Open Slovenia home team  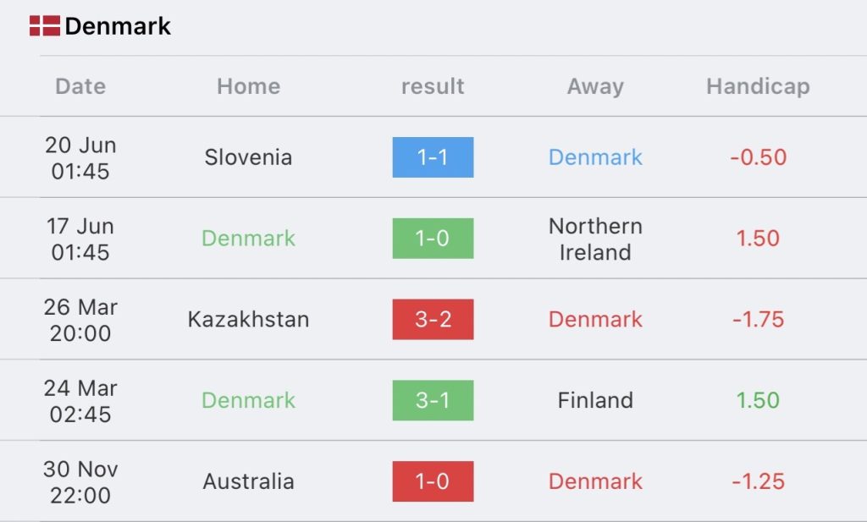click(248, 157)
